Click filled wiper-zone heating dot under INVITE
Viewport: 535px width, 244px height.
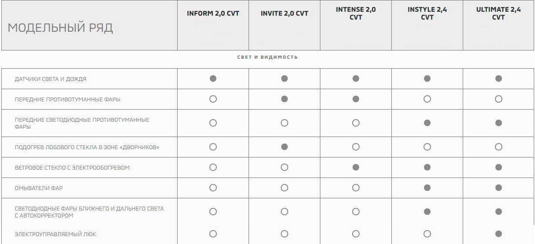(x=284, y=147)
